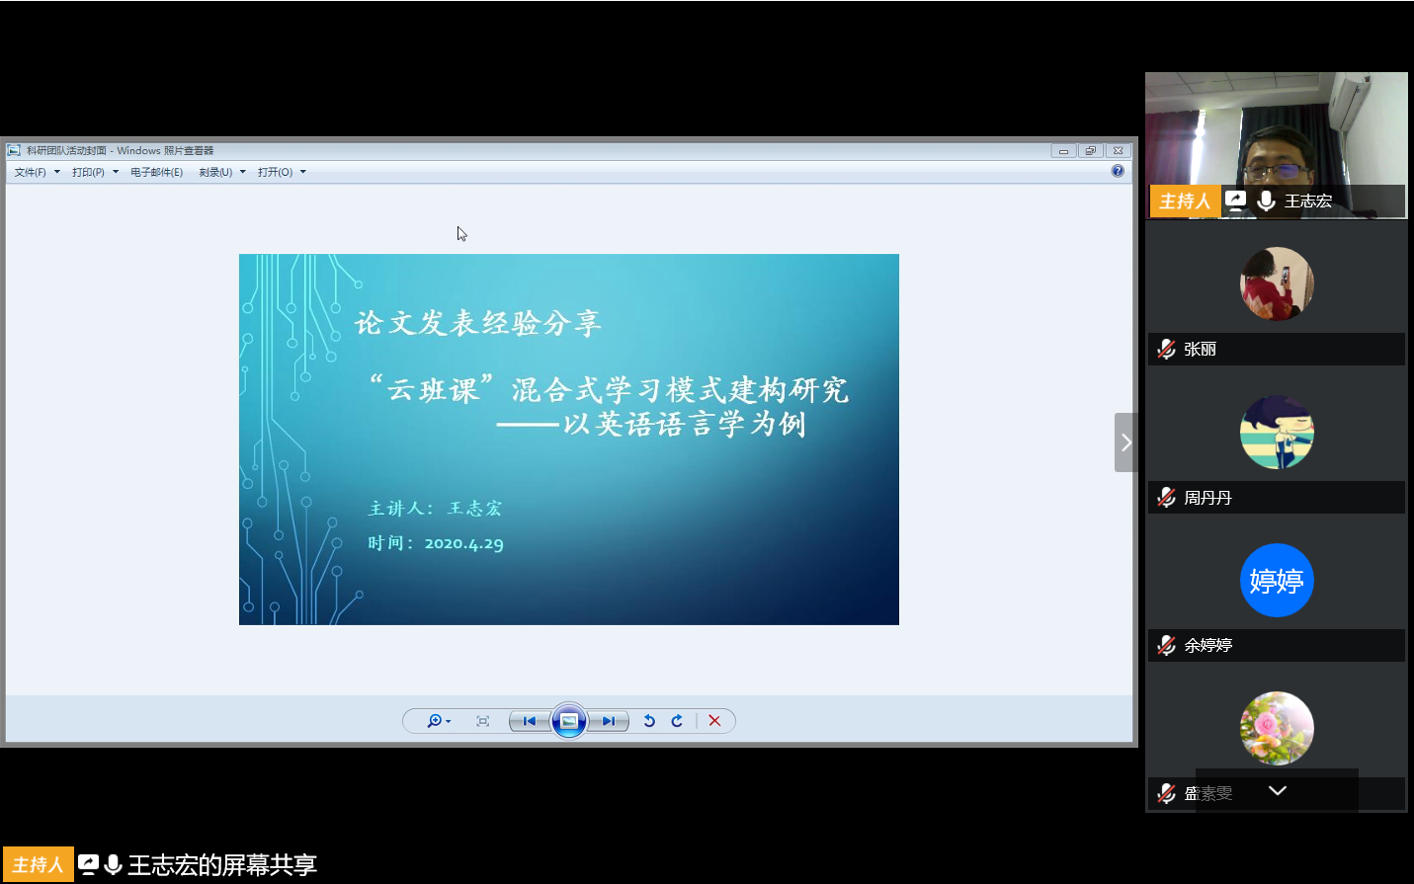Rotate the image counterclockwise

[x=649, y=721]
